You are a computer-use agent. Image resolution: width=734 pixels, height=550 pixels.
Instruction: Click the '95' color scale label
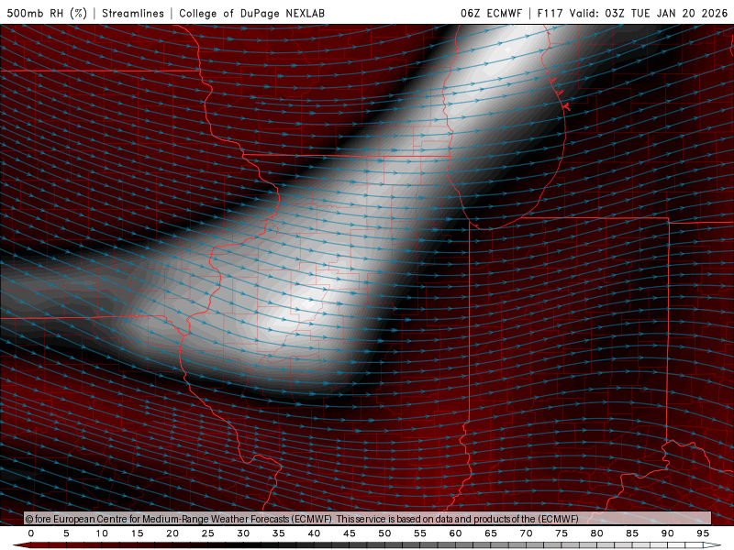(x=703, y=533)
